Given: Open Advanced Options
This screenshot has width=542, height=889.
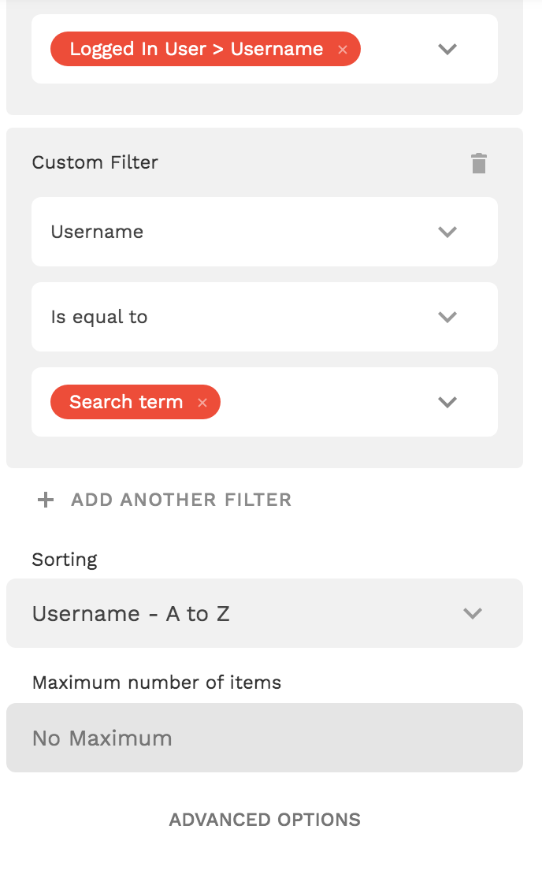Looking at the screenshot, I should click(x=265, y=820).
